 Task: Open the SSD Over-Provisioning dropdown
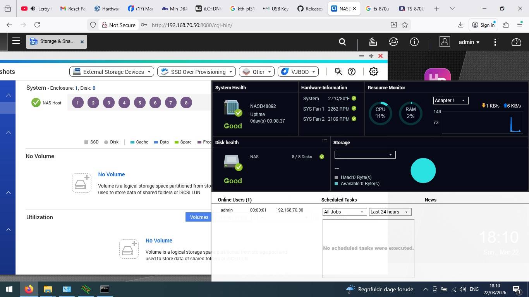[x=197, y=72]
